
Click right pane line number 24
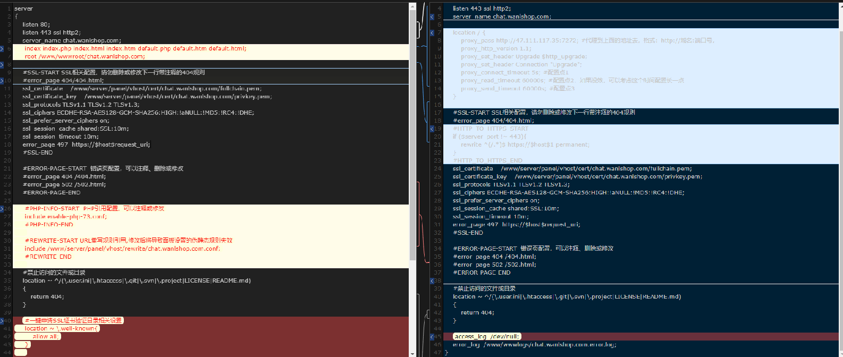tap(438, 168)
